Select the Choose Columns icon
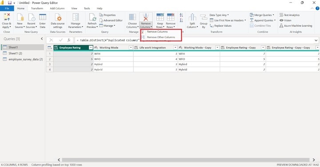This screenshot has width=320, height=167. [132, 17]
